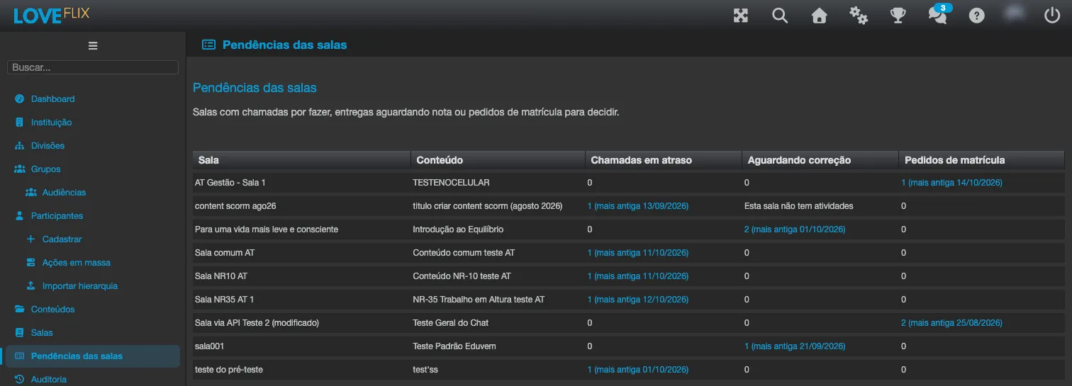Open link 2 (mais antiga 25/08/2026)
Screen dimensions: 1072x386
951,322
